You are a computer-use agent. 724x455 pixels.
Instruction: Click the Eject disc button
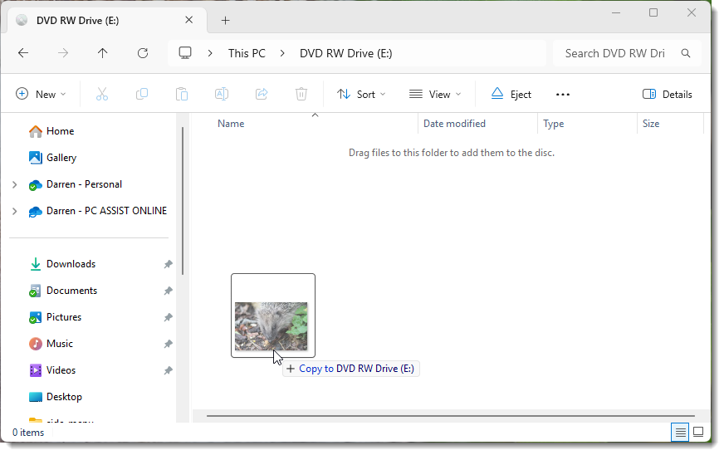[x=511, y=94]
